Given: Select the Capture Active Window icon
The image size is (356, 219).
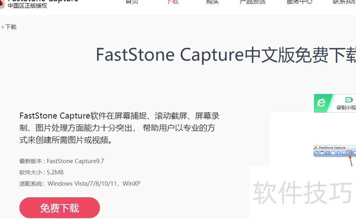Looking at the screenshot, I should coord(322,153).
